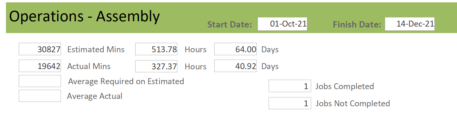Click the empty Average Required on Estimated box
The image size is (457, 116).
click(x=40, y=81)
